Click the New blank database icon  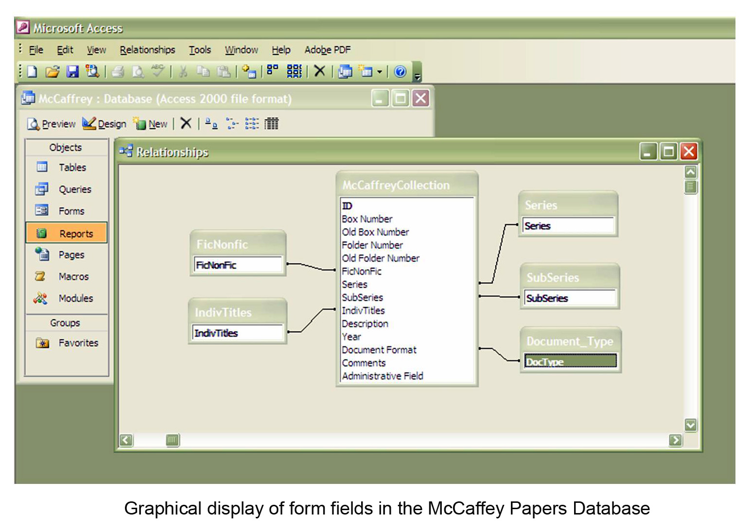point(32,71)
